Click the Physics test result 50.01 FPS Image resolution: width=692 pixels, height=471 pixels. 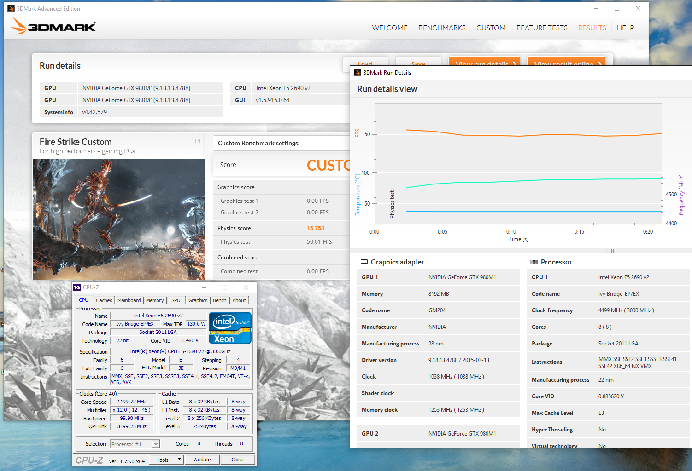(x=319, y=242)
